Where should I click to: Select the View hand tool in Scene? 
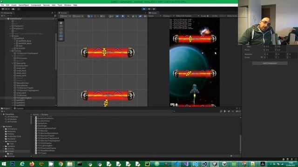click(x=61, y=23)
